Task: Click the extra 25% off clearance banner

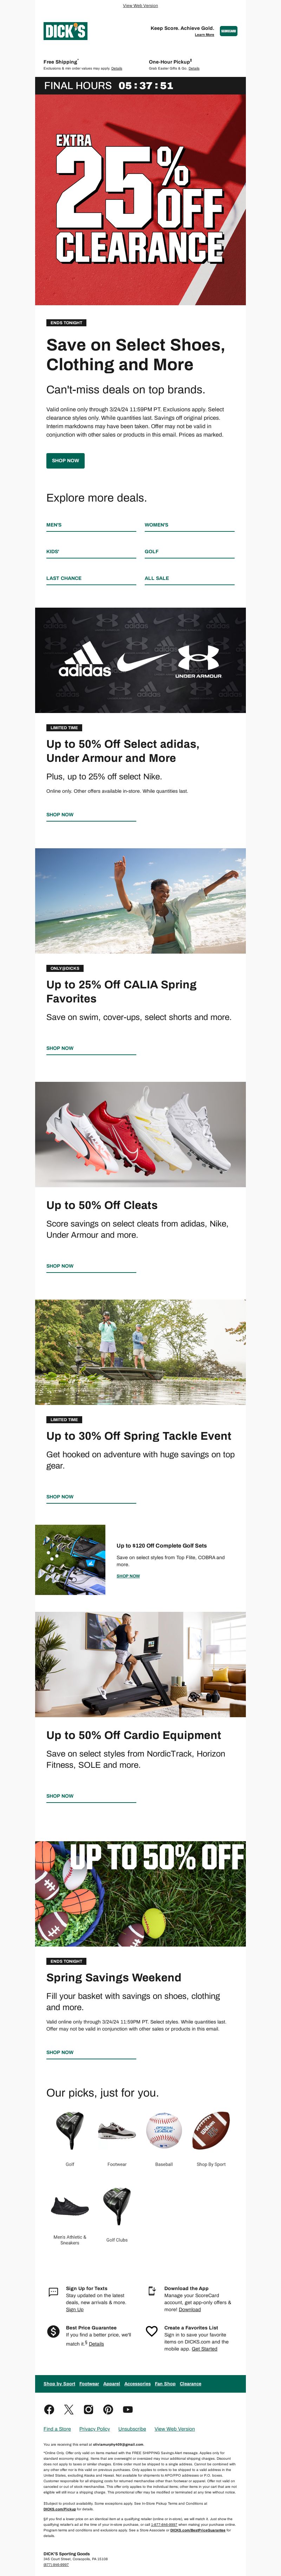Action: pos(140,200)
